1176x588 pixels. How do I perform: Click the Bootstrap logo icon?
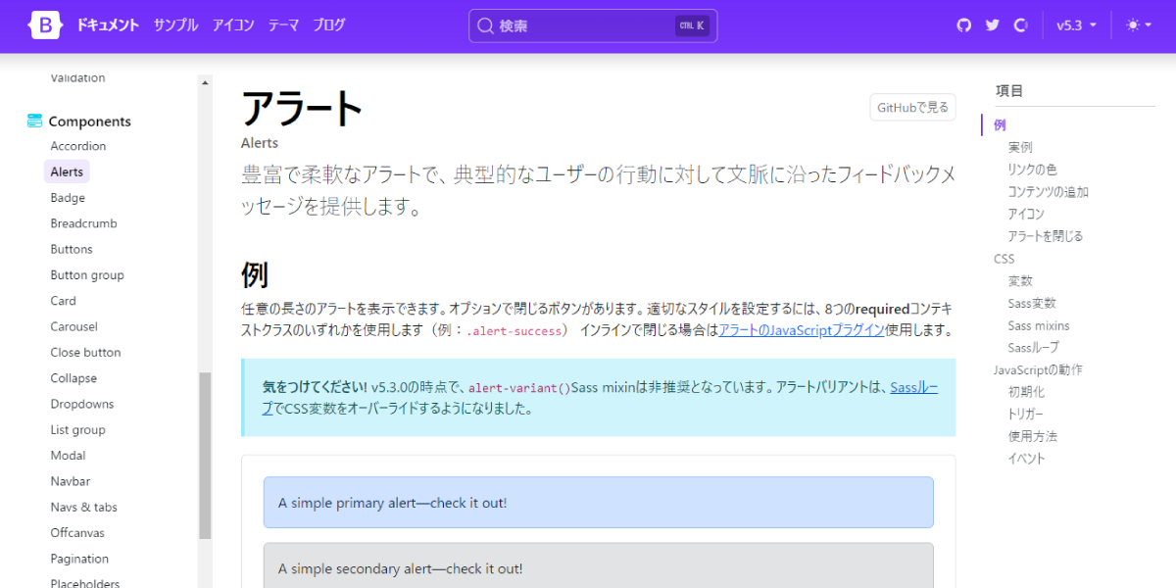click(45, 25)
